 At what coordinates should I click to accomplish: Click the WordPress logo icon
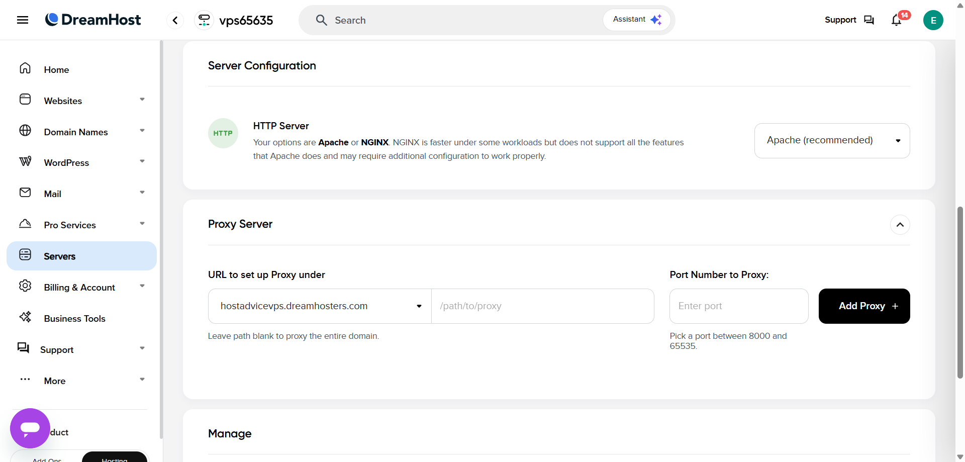[25, 161]
